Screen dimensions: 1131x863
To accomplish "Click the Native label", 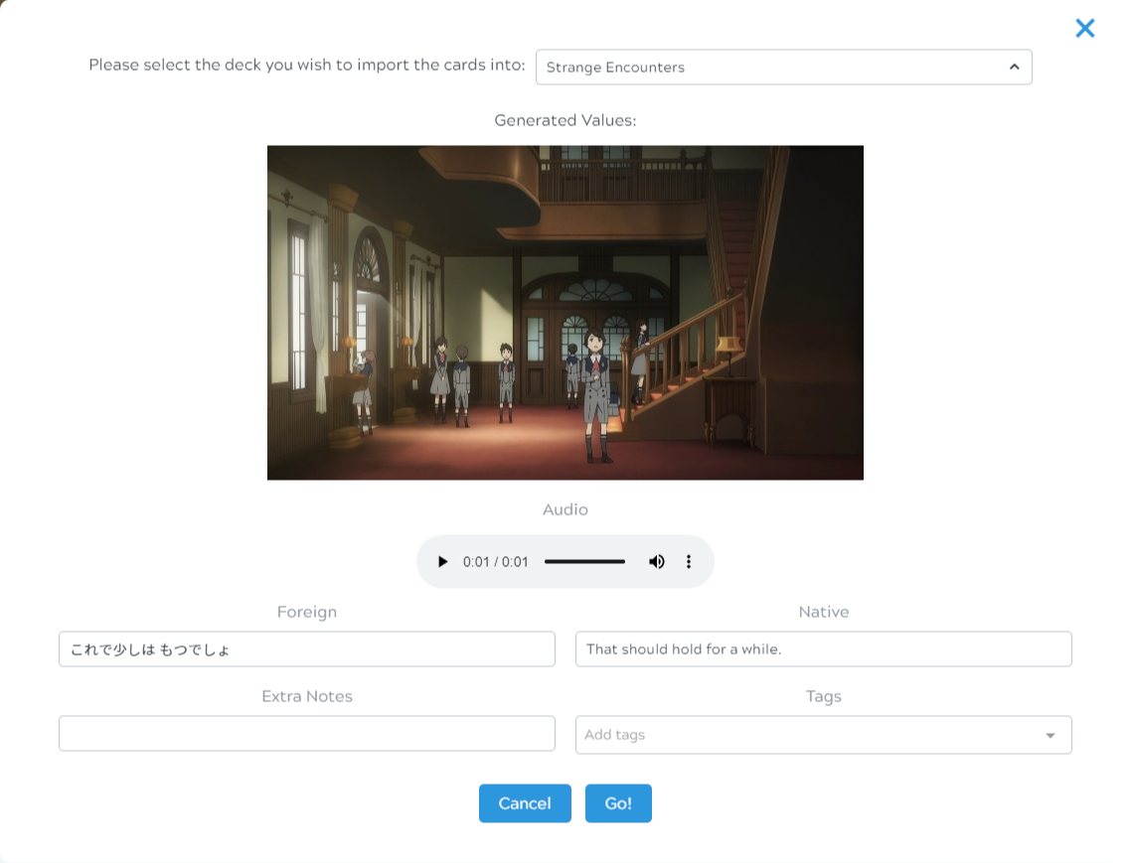I will tap(824, 612).
